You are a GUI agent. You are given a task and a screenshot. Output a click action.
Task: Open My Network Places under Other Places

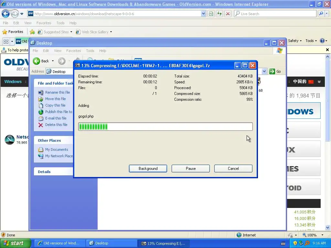point(56,156)
